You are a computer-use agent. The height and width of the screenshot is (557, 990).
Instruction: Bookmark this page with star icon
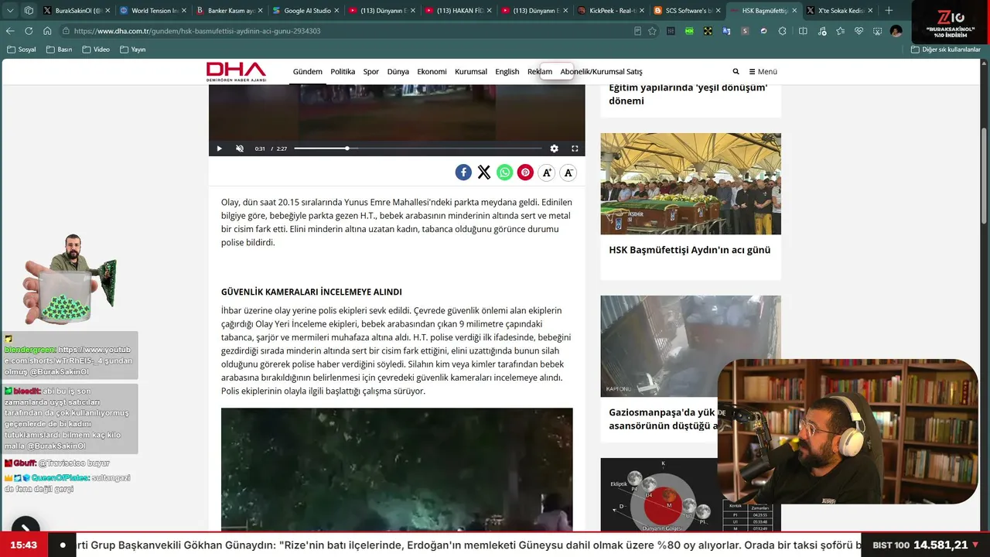pos(652,31)
